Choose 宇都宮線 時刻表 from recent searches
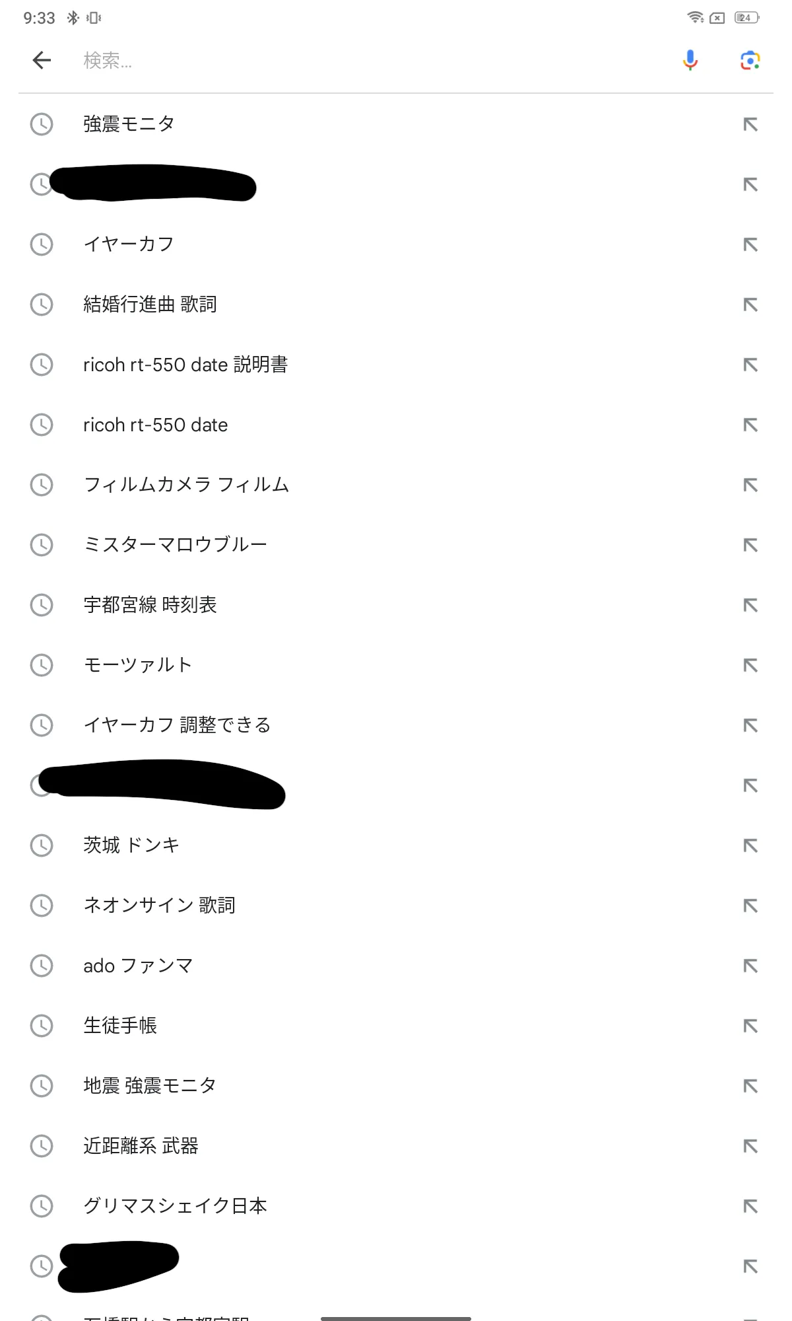 click(150, 605)
